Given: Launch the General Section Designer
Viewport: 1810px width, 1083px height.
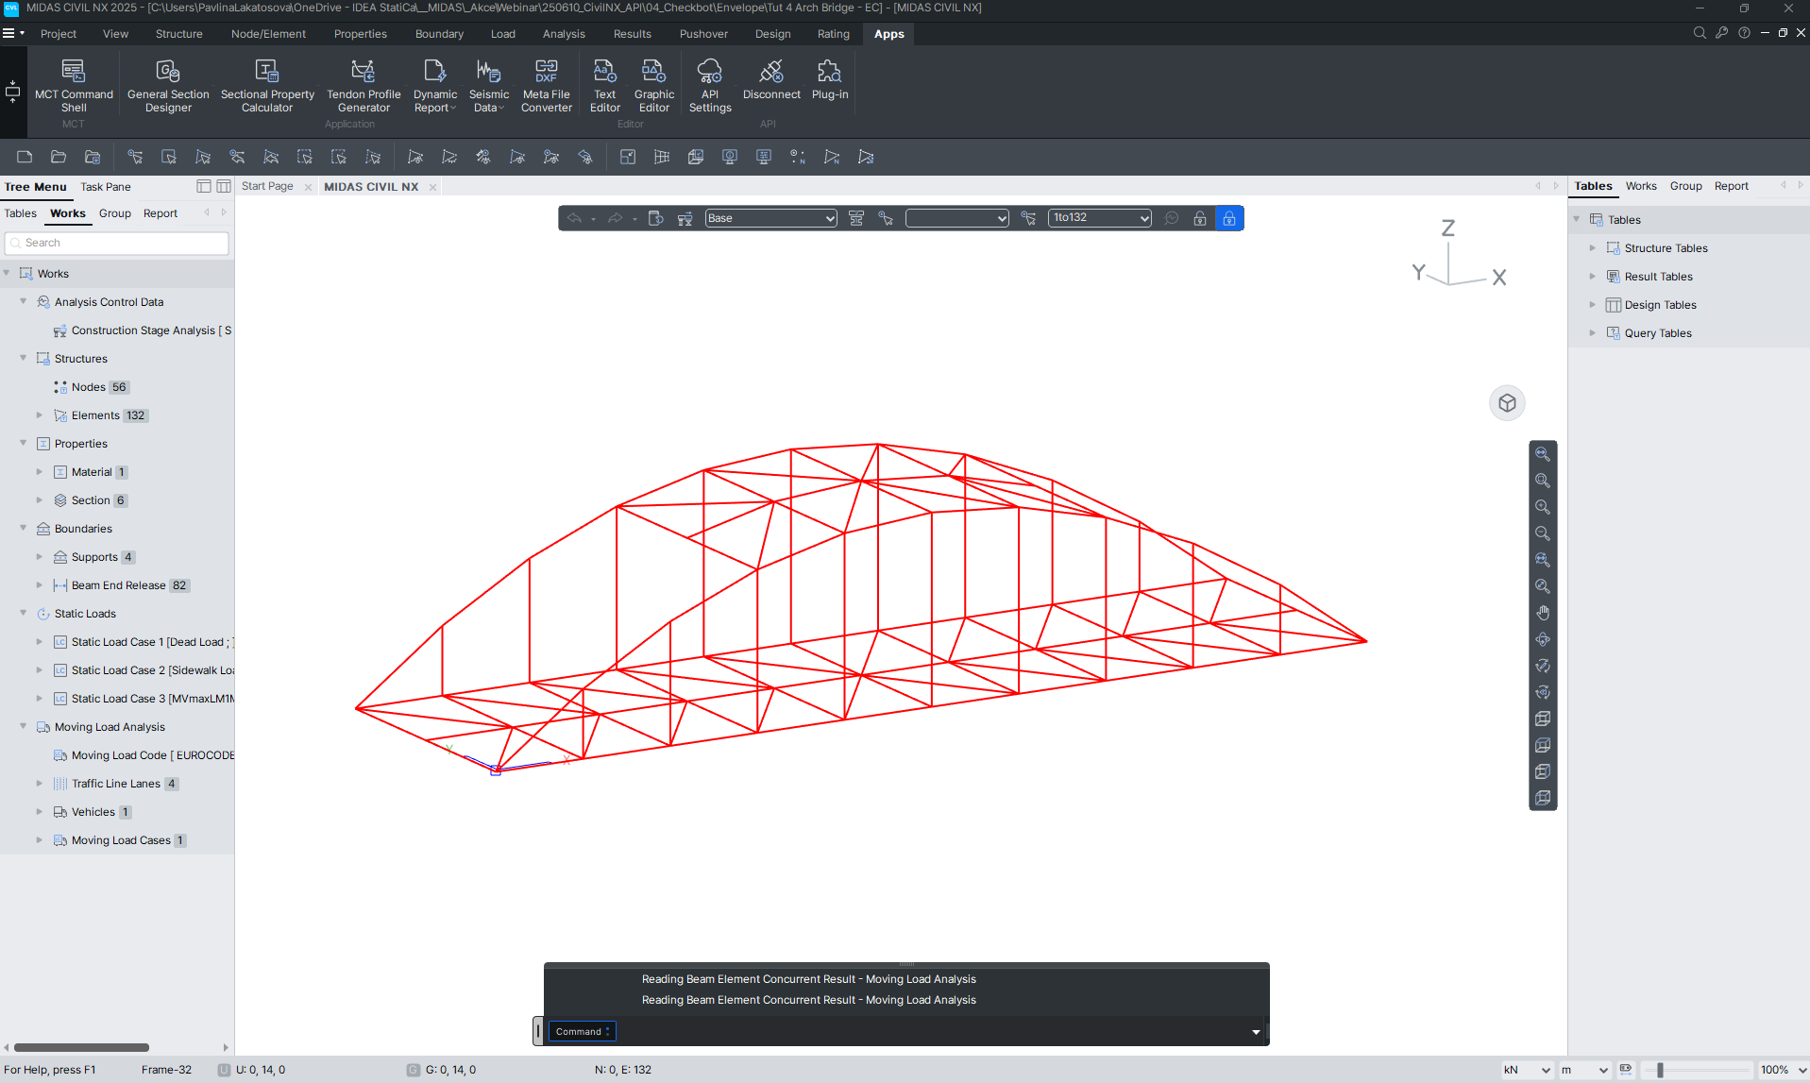Looking at the screenshot, I should [168, 85].
